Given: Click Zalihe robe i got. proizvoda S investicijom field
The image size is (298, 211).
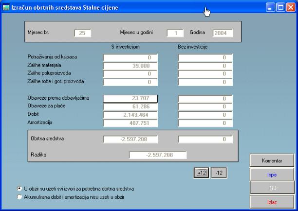Looking at the screenshot, I should pos(130,82).
